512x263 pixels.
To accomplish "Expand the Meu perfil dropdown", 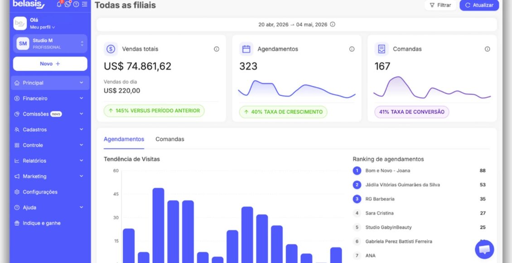I will click(x=43, y=27).
